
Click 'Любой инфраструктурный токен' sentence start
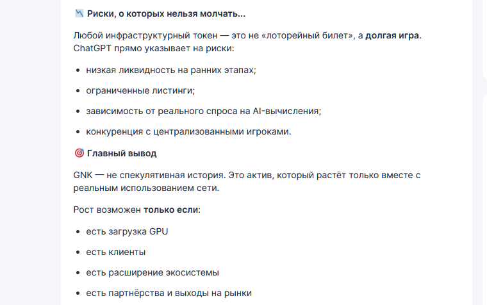pos(145,35)
